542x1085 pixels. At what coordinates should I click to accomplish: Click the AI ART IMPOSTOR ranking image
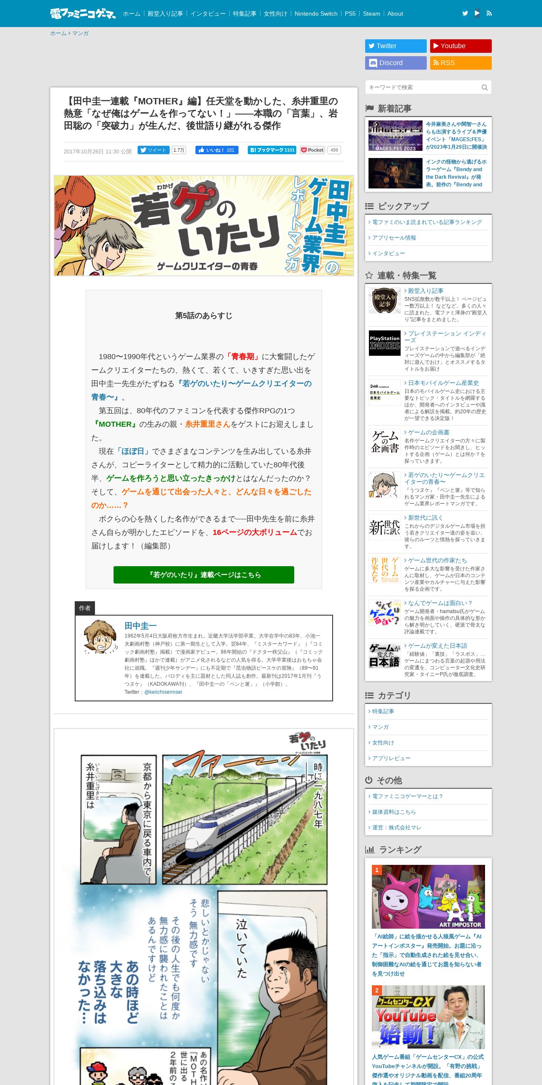tap(428, 897)
